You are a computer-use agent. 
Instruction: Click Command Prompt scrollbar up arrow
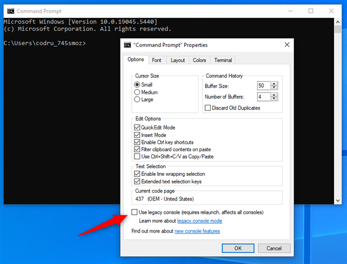click(x=338, y=22)
